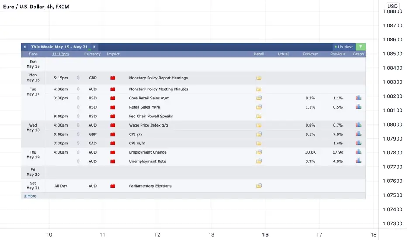Toggle sound alert for Employment Change
Image resolution: width=407 pixels, height=240 pixels.
pos(78,152)
